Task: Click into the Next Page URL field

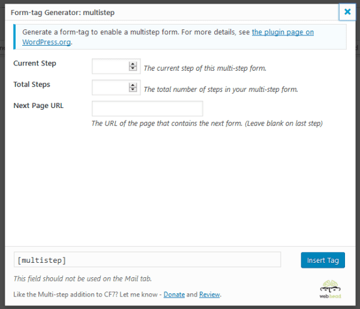Action: [x=147, y=109]
